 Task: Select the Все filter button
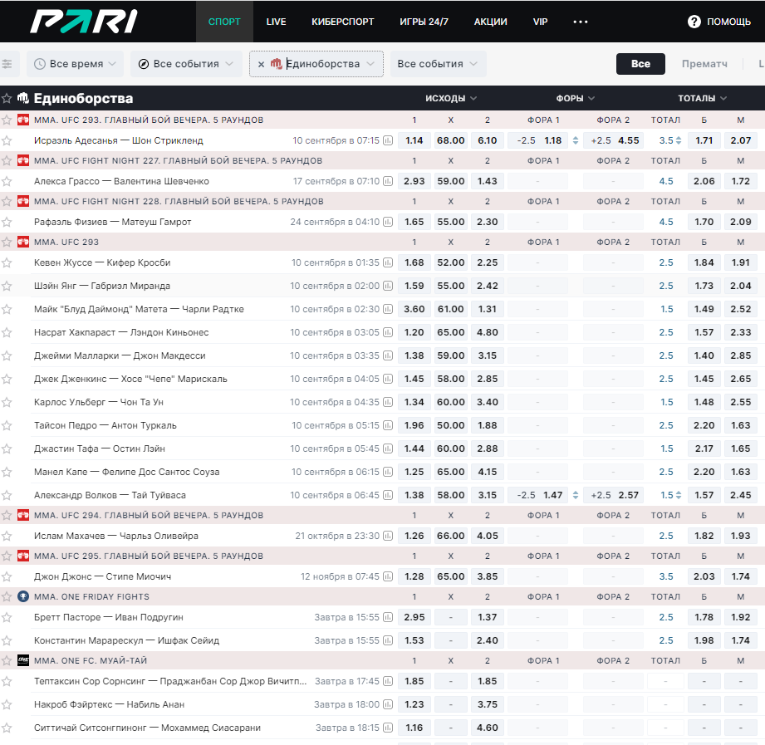640,64
